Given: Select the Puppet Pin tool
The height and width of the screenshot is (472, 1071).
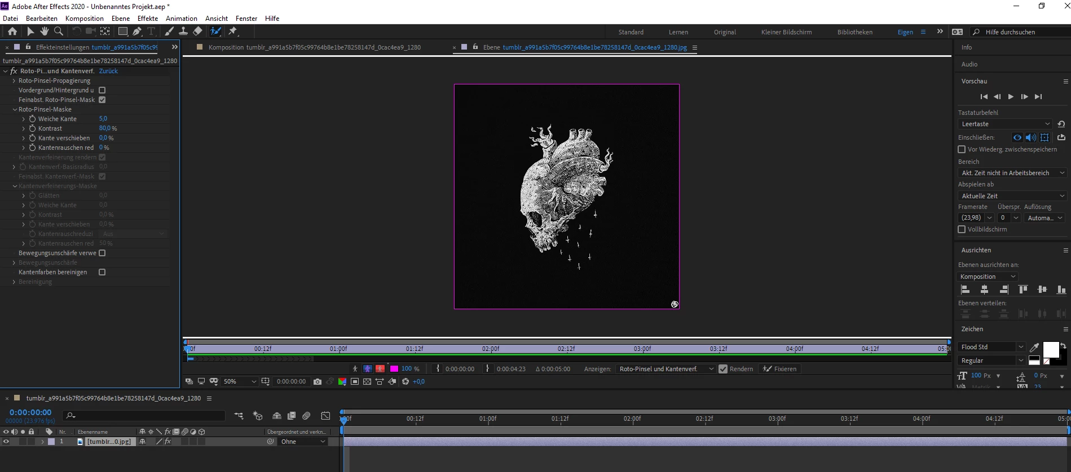Looking at the screenshot, I should (x=233, y=32).
